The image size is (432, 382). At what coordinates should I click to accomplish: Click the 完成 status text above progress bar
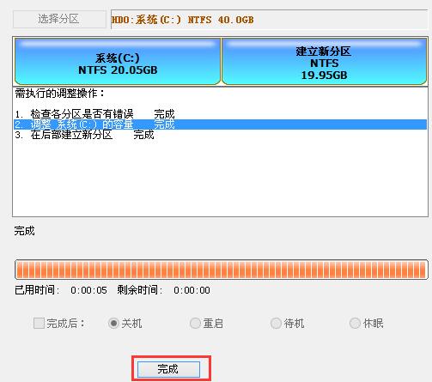pos(24,231)
